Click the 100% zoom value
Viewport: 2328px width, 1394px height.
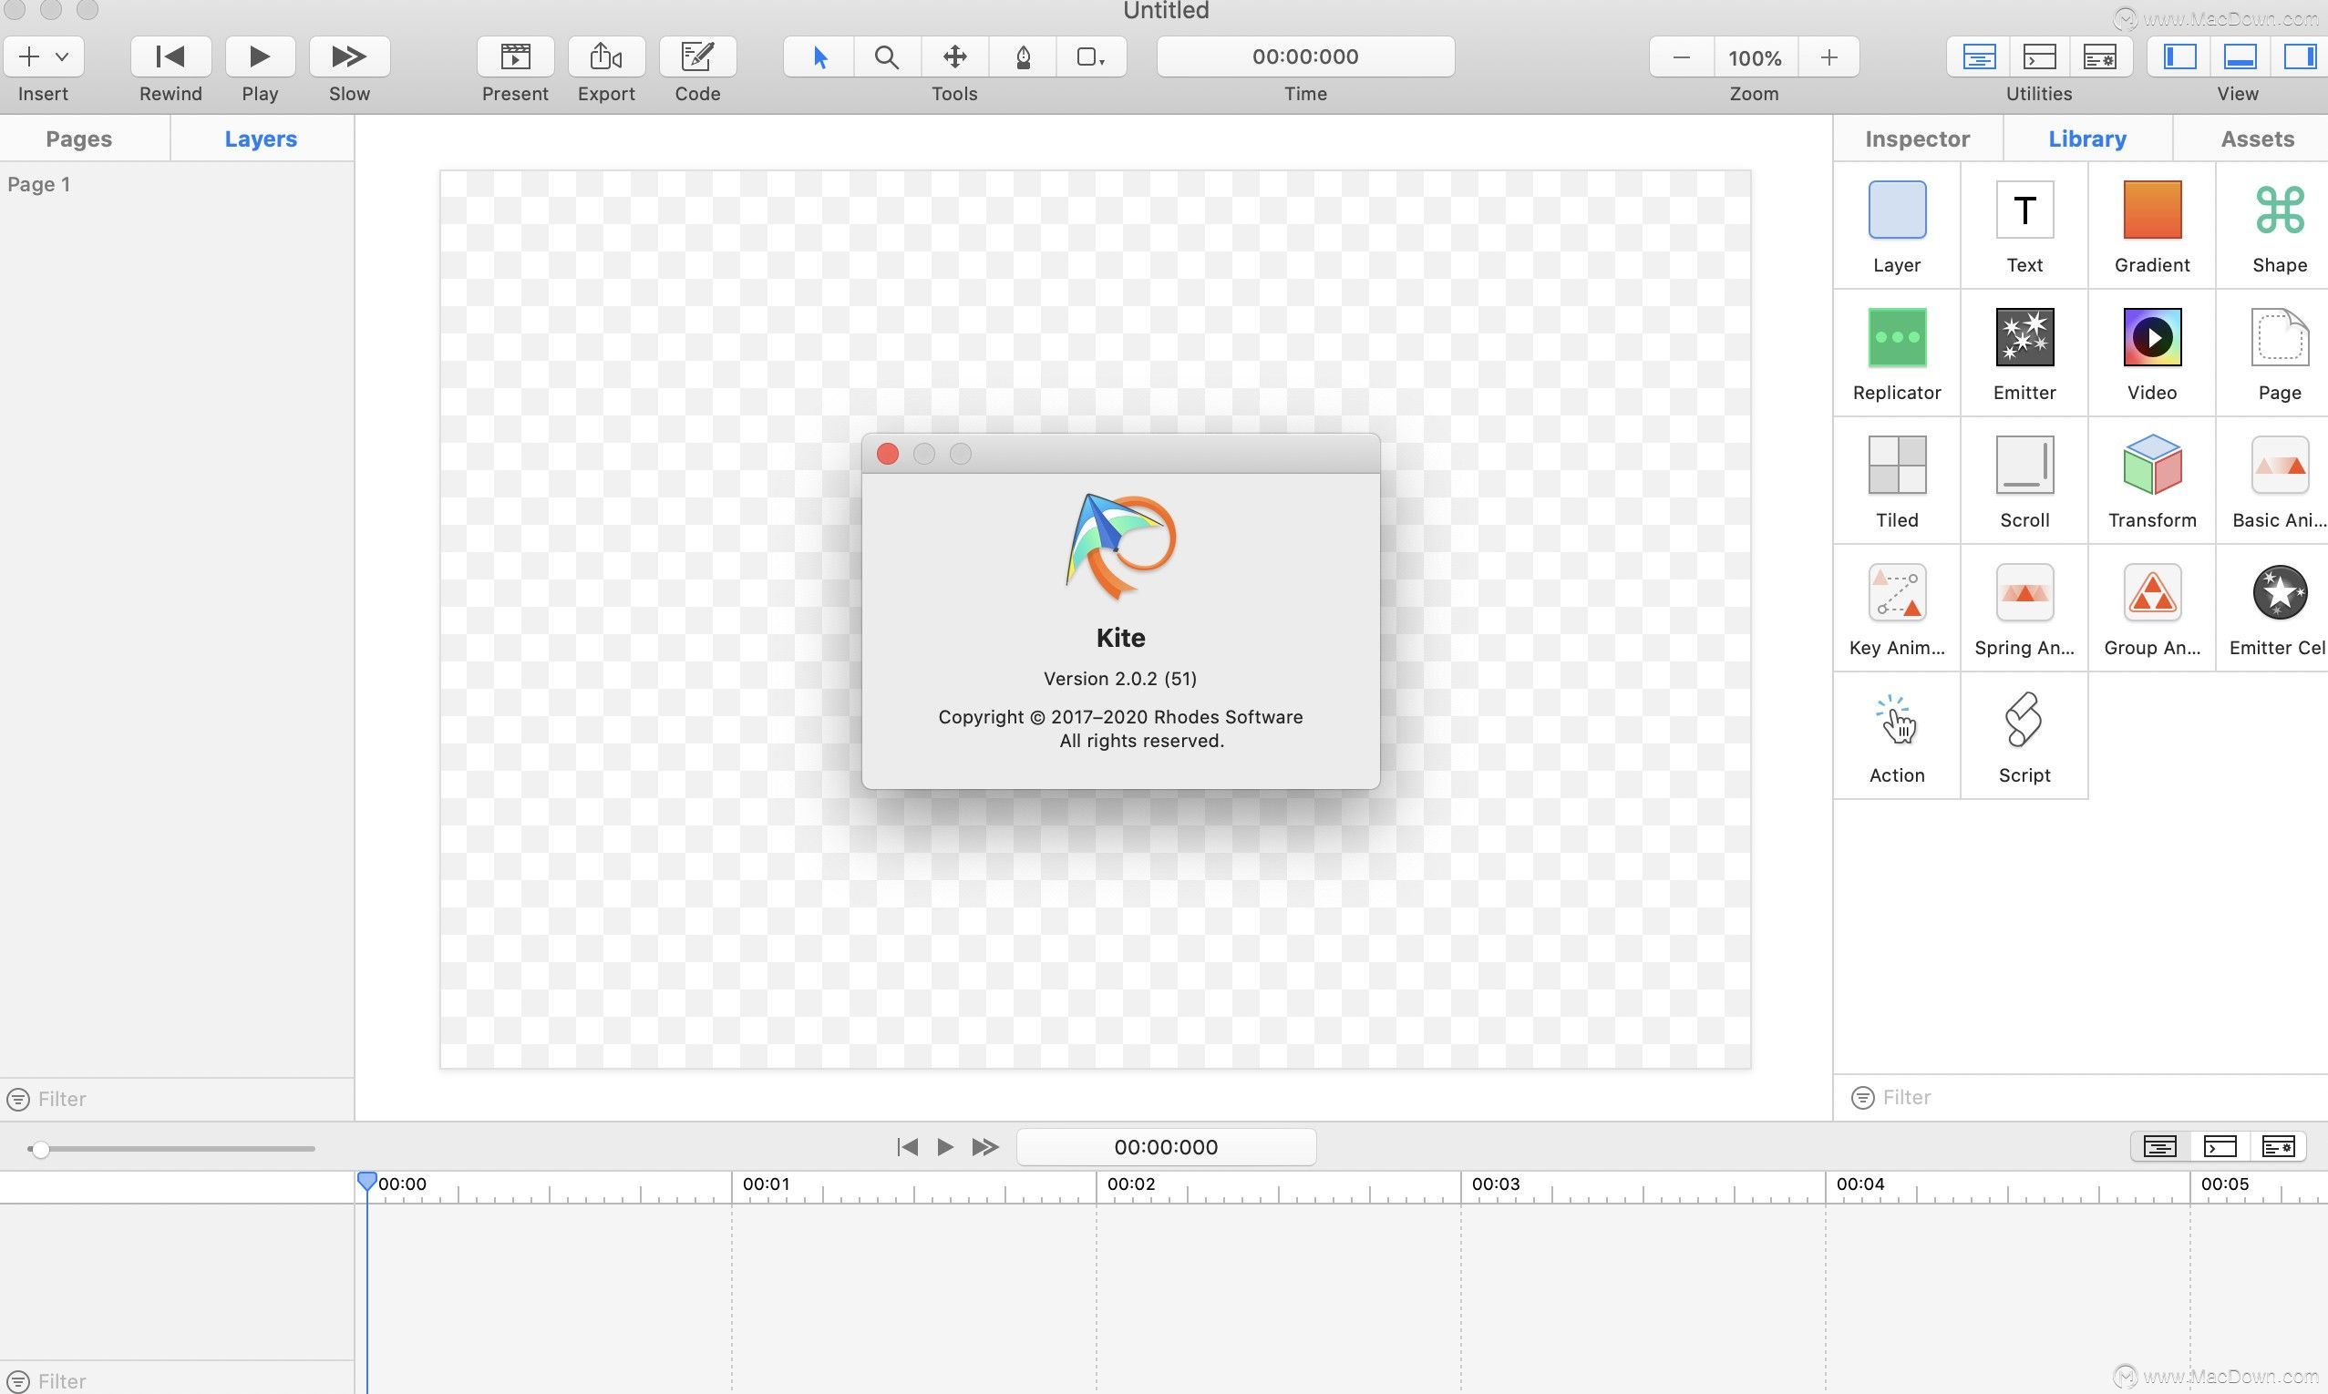point(1755,57)
